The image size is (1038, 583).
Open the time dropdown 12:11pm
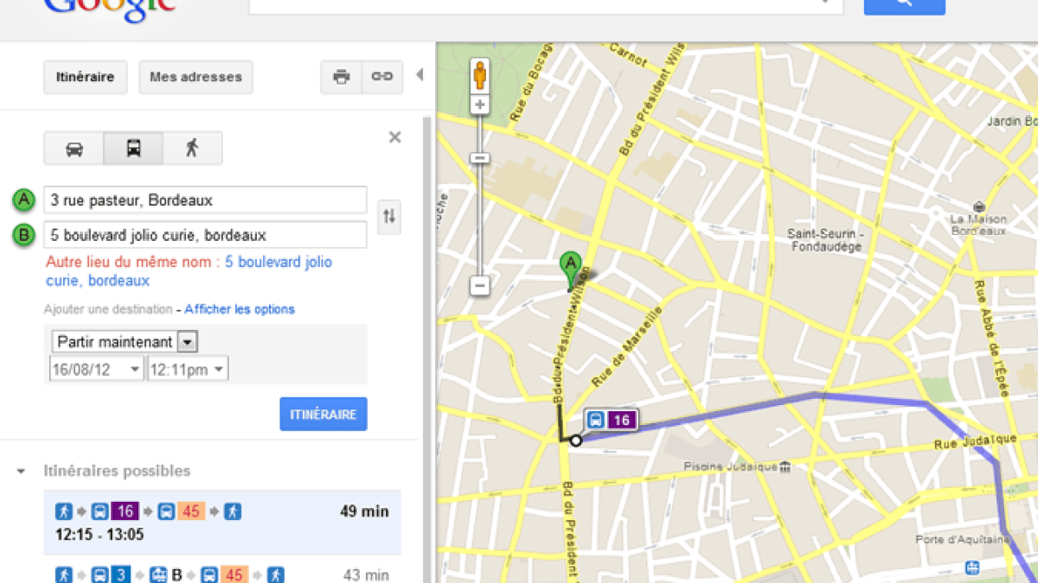[188, 370]
